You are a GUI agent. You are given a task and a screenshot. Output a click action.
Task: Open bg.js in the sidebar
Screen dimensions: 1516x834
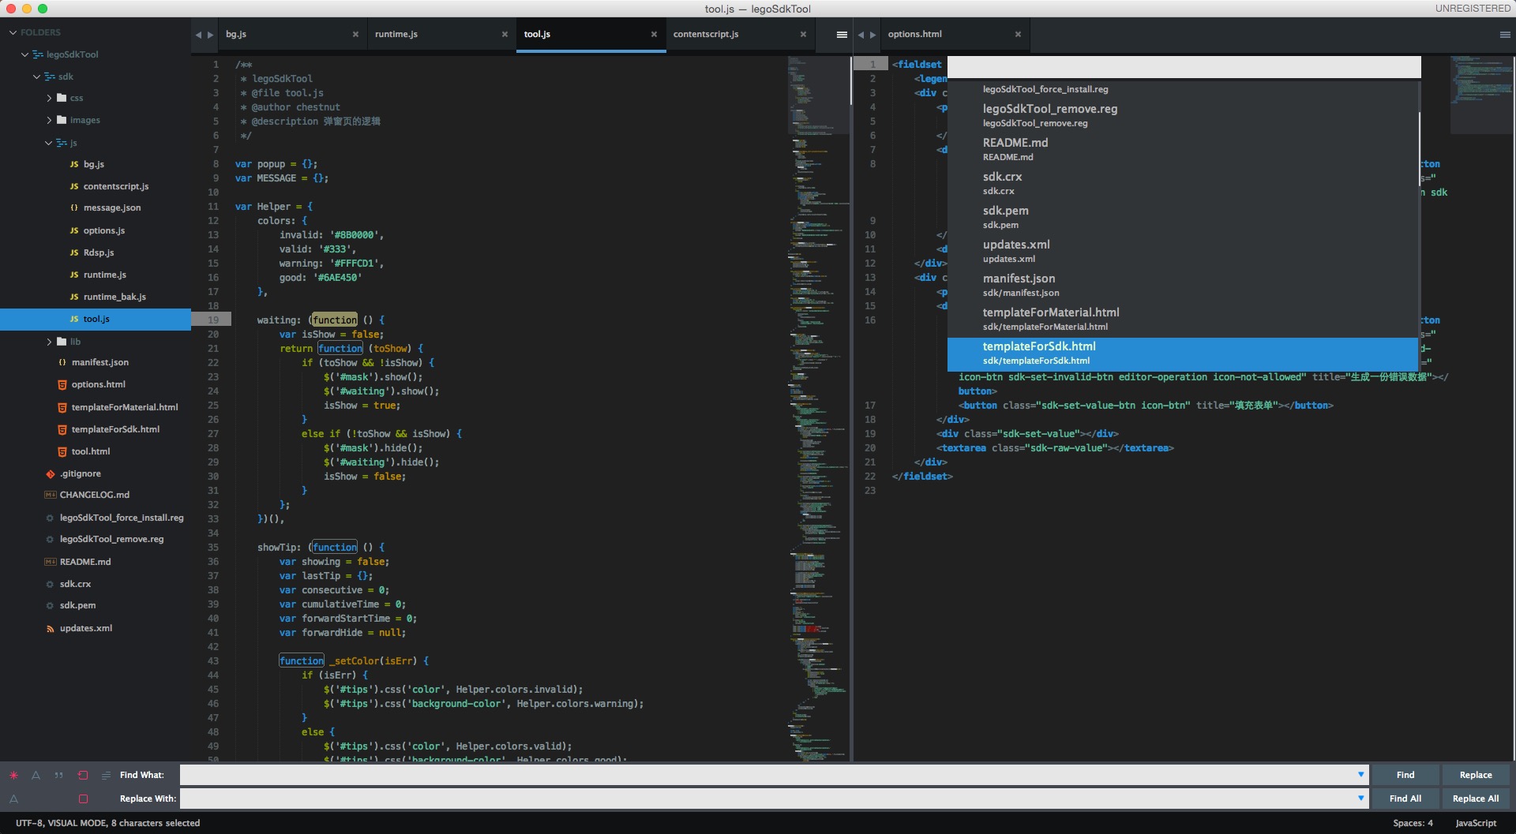[96, 164]
